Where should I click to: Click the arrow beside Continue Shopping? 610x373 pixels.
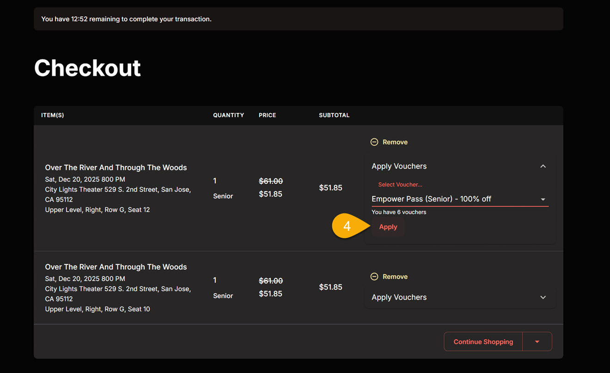[x=537, y=342]
